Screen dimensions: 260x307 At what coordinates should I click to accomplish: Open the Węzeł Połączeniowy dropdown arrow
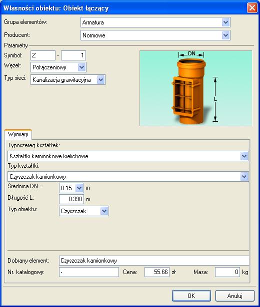[81, 67]
